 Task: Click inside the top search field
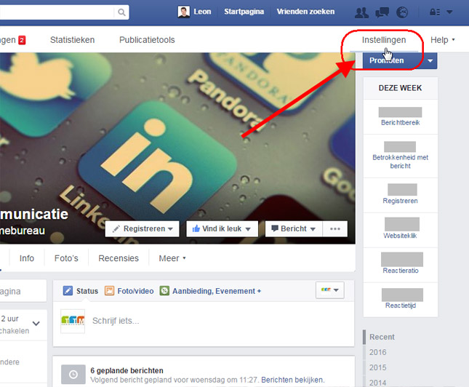tap(57, 12)
